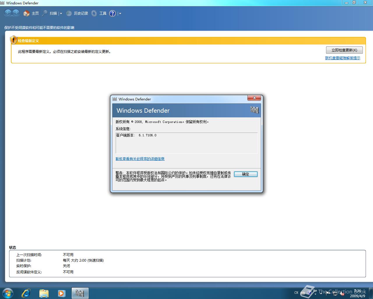The height and width of the screenshot is (299, 373).
Task: Click the language bar options arrow
Action: pyautogui.click(x=315, y=294)
